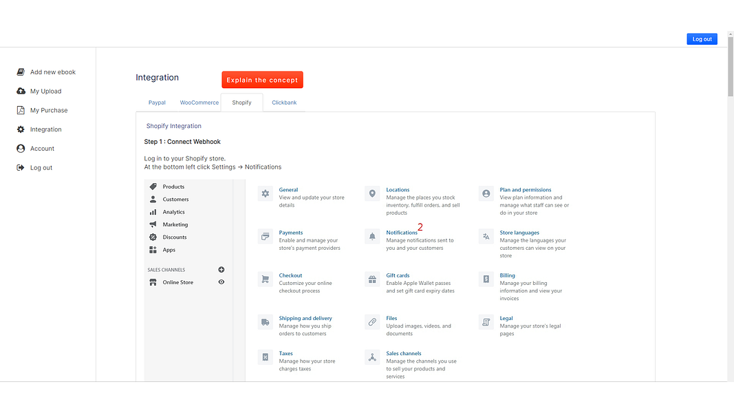Click the SALES CHANNELS label
This screenshot has height=413, width=734.
coord(166,270)
